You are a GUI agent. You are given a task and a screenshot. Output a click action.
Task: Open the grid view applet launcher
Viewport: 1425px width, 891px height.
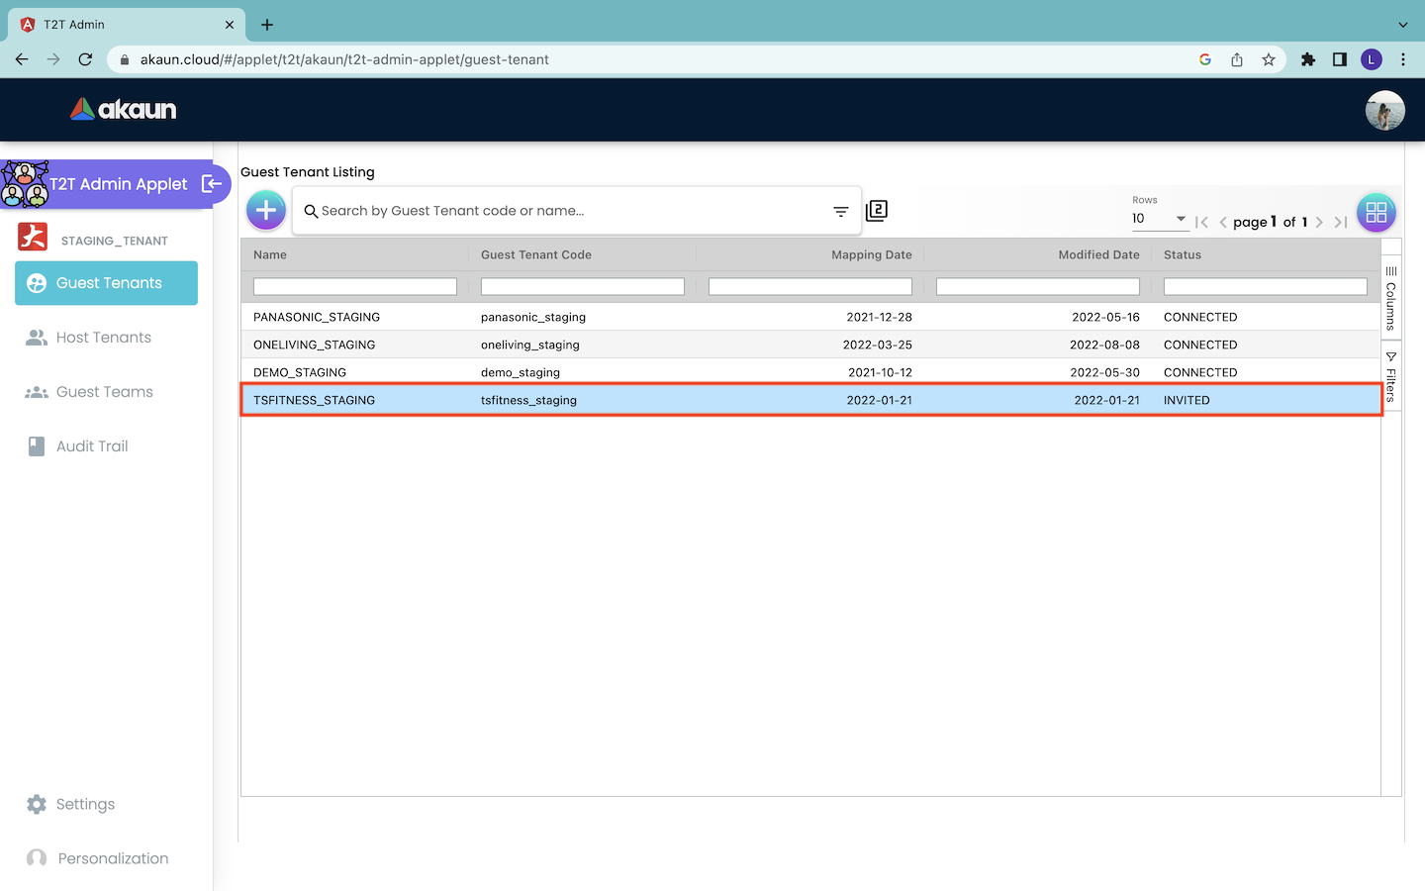coord(1376,212)
